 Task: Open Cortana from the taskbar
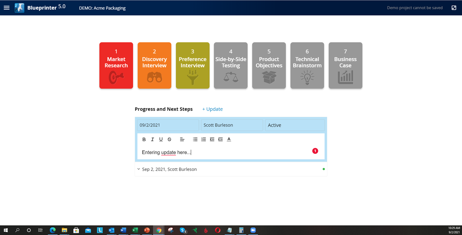tap(29, 230)
